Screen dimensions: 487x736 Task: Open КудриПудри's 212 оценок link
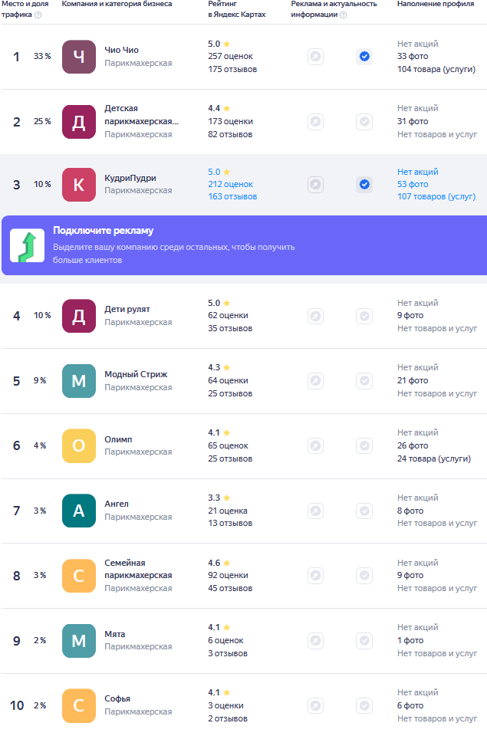[231, 184]
